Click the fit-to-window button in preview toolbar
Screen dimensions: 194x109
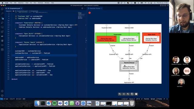coord(124,94)
